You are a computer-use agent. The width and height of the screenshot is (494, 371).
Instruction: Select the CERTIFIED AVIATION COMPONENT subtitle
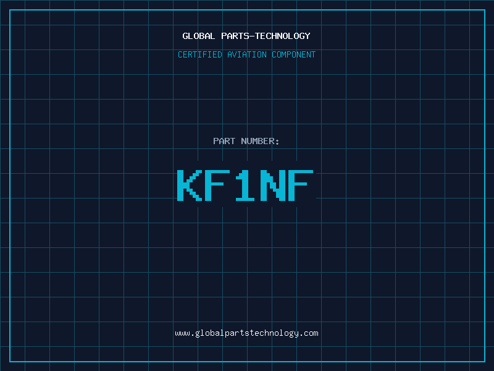click(246, 54)
